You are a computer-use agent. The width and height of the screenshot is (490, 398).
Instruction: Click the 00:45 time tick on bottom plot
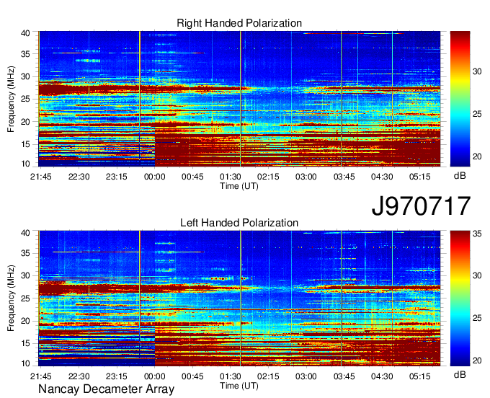pyautogui.click(x=192, y=376)
